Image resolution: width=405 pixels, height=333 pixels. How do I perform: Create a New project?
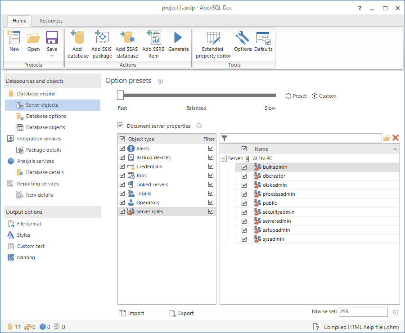[x=14, y=41]
